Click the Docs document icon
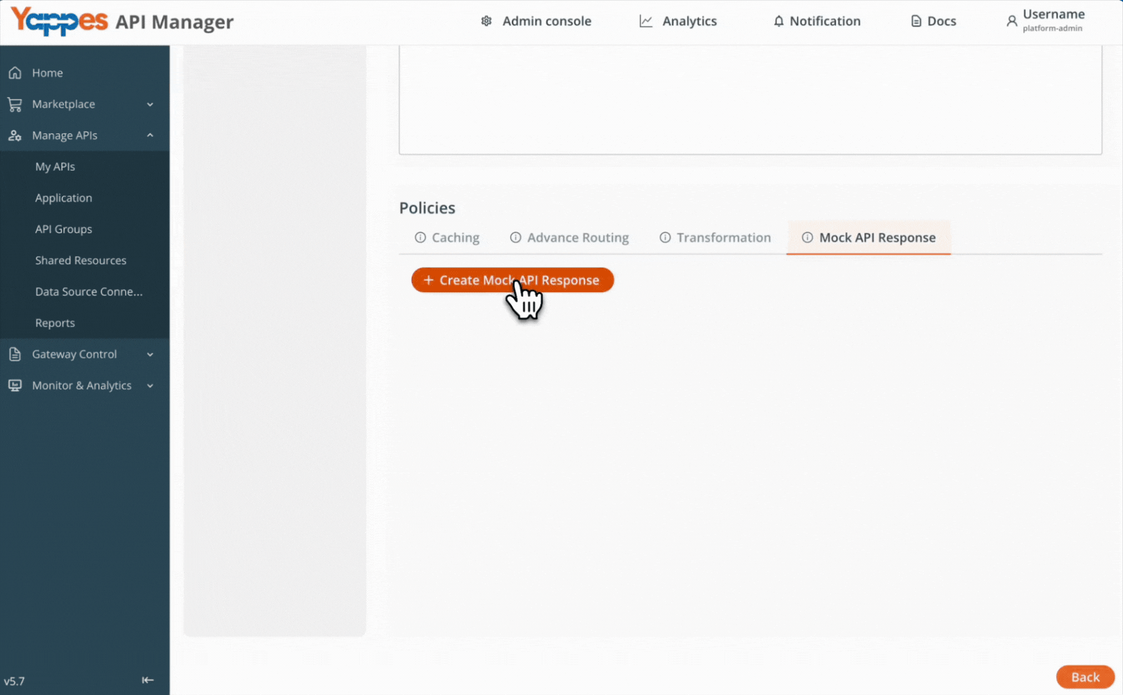This screenshot has height=695, width=1123. pos(916,21)
